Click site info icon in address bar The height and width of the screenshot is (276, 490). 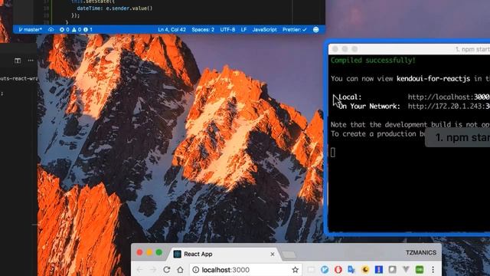196,270
